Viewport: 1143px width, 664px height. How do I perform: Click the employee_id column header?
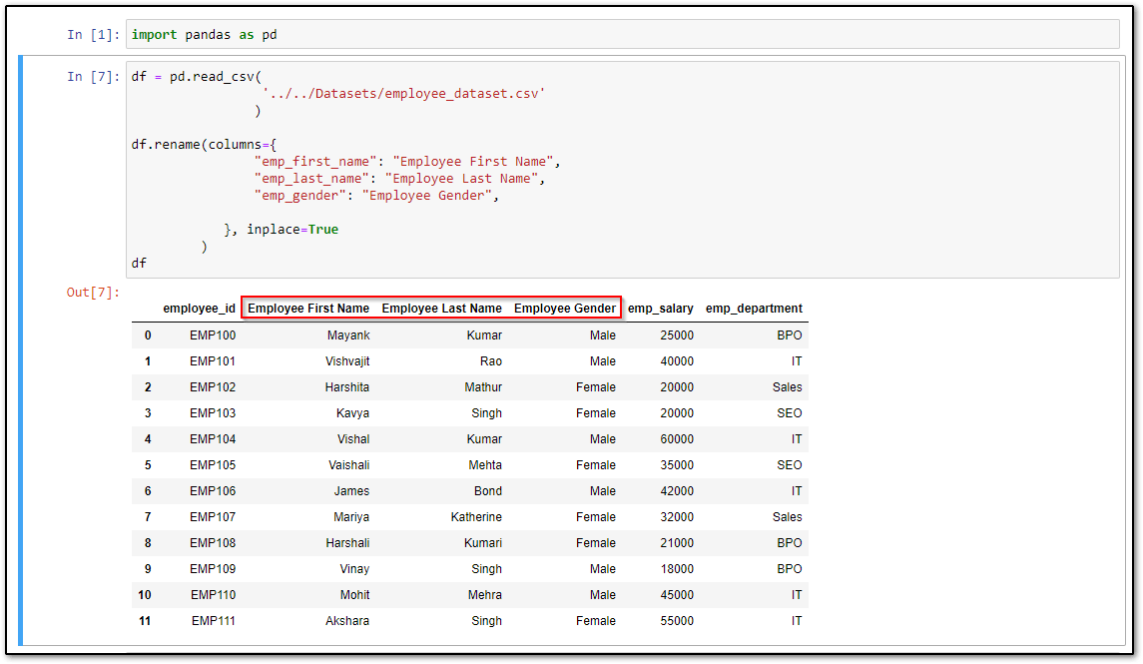pyautogui.click(x=199, y=308)
